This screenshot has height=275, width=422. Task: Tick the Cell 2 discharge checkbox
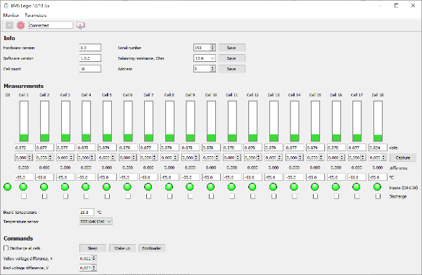[45, 196]
